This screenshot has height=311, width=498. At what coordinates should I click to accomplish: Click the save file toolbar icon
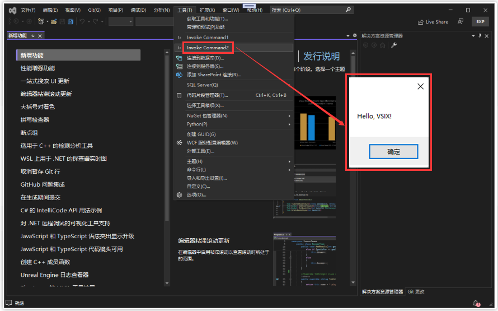[62, 21]
